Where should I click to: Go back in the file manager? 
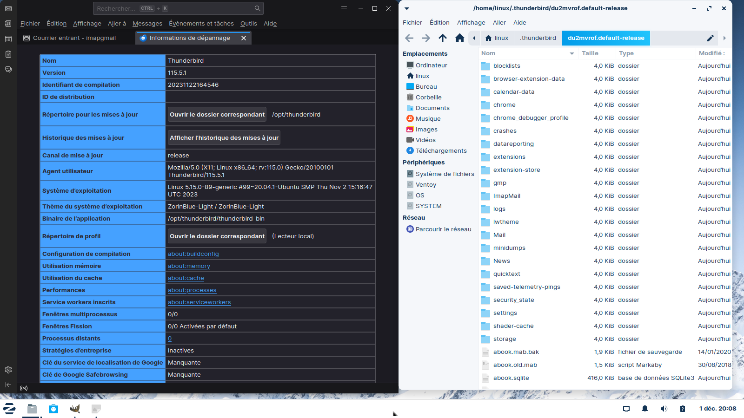click(x=409, y=38)
